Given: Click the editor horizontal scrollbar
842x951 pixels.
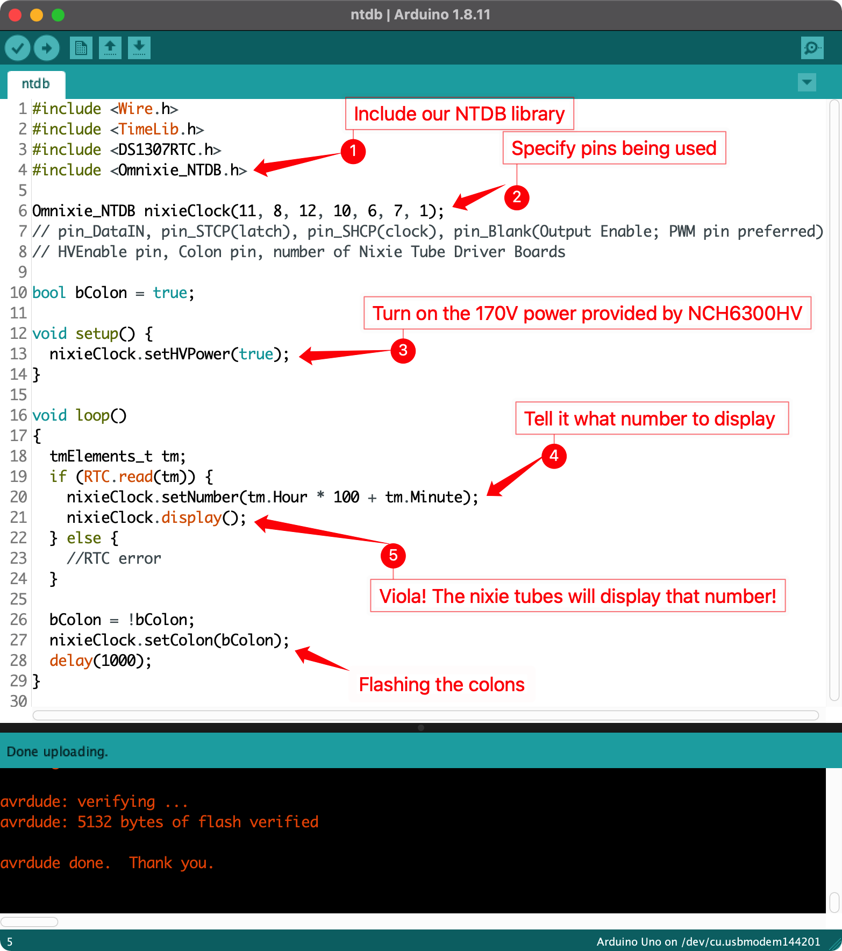Looking at the screenshot, I should 426,715.
